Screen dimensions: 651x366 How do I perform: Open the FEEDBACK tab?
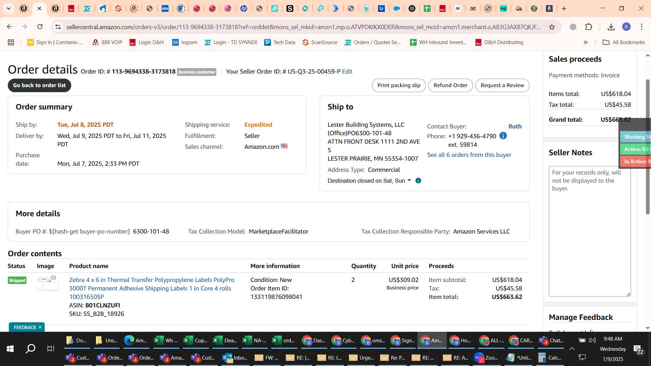(25, 327)
